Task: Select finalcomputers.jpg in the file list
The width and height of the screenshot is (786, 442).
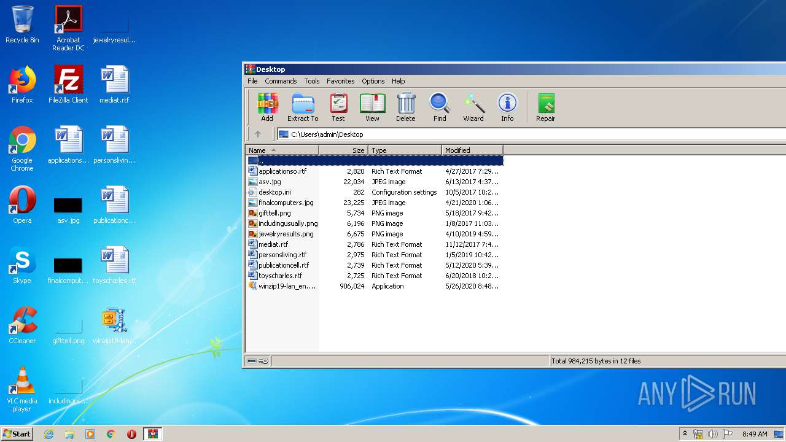Action: point(375,203)
